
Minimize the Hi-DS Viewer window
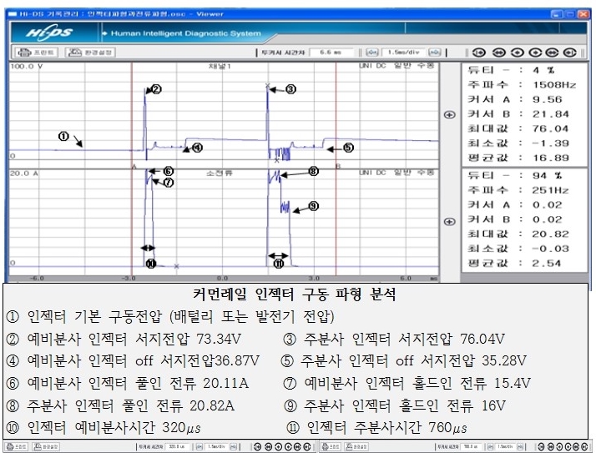557,14
